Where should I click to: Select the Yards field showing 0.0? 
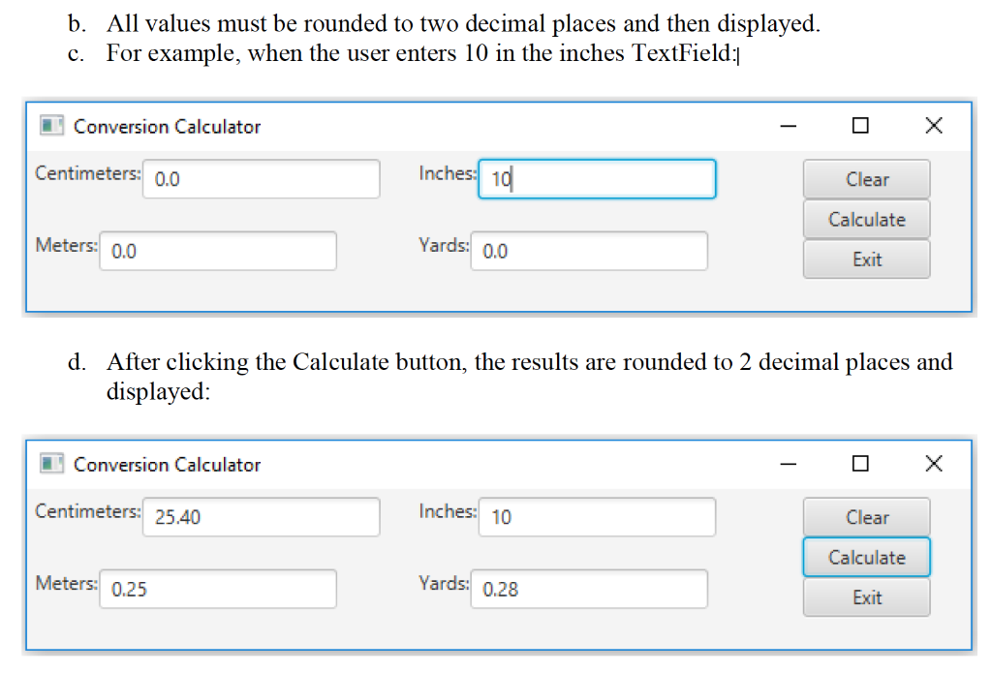tap(589, 251)
